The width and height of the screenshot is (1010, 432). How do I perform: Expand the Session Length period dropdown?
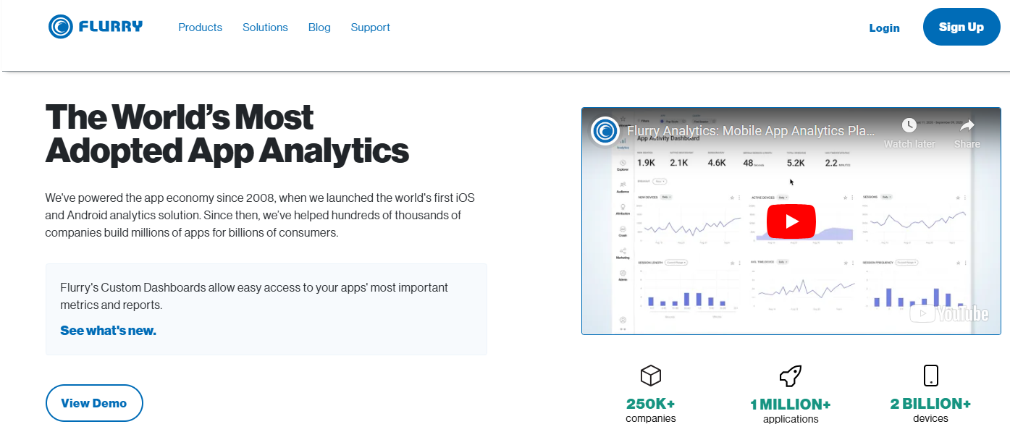click(x=676, y=263)
